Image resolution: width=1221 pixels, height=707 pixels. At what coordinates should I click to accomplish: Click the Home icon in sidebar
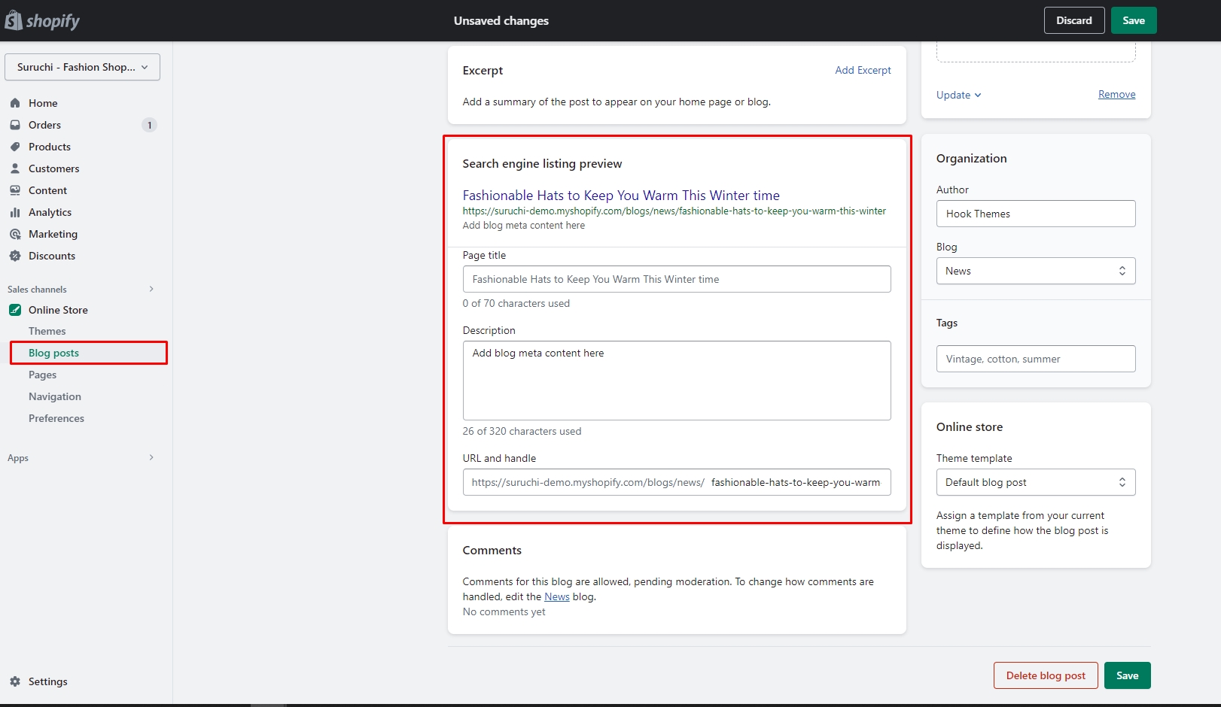pyautogui.click(x=15, y=103)
